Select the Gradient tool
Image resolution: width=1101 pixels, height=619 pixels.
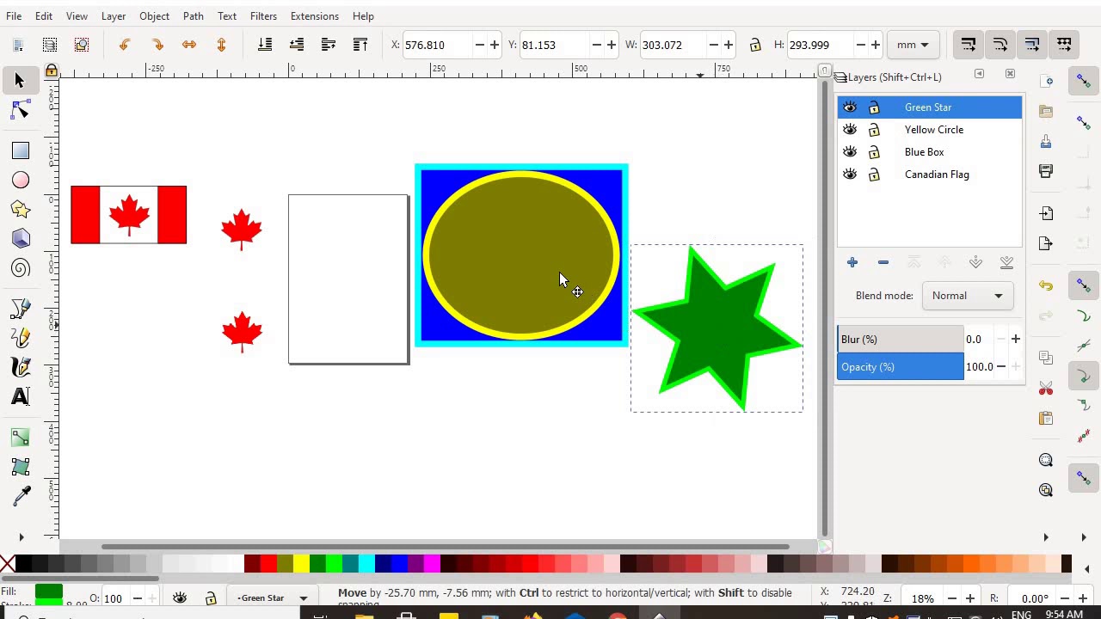(21, 438)
